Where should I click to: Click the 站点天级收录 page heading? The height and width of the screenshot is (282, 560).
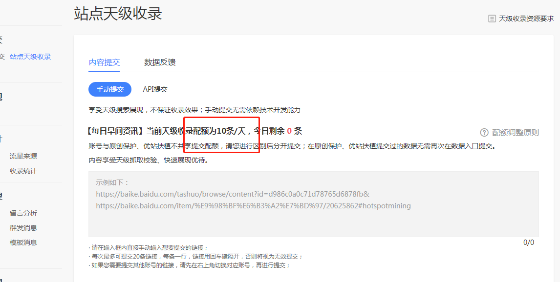click(x=118, y=14)
